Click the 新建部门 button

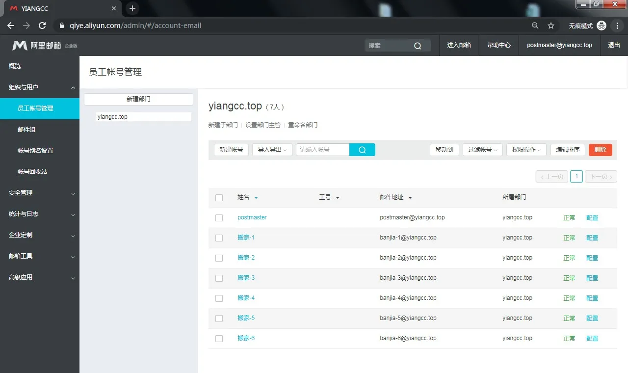138,99
